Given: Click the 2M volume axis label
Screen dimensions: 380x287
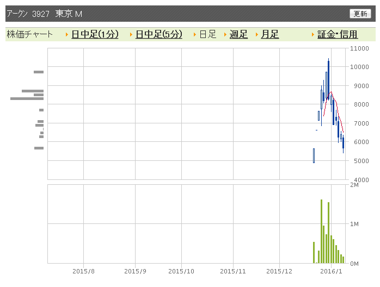Looking at the screenshot, I should coord(354,185).
